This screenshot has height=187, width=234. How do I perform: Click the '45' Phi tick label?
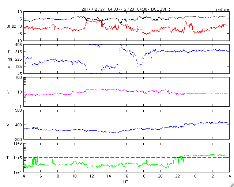coord(20,74)
